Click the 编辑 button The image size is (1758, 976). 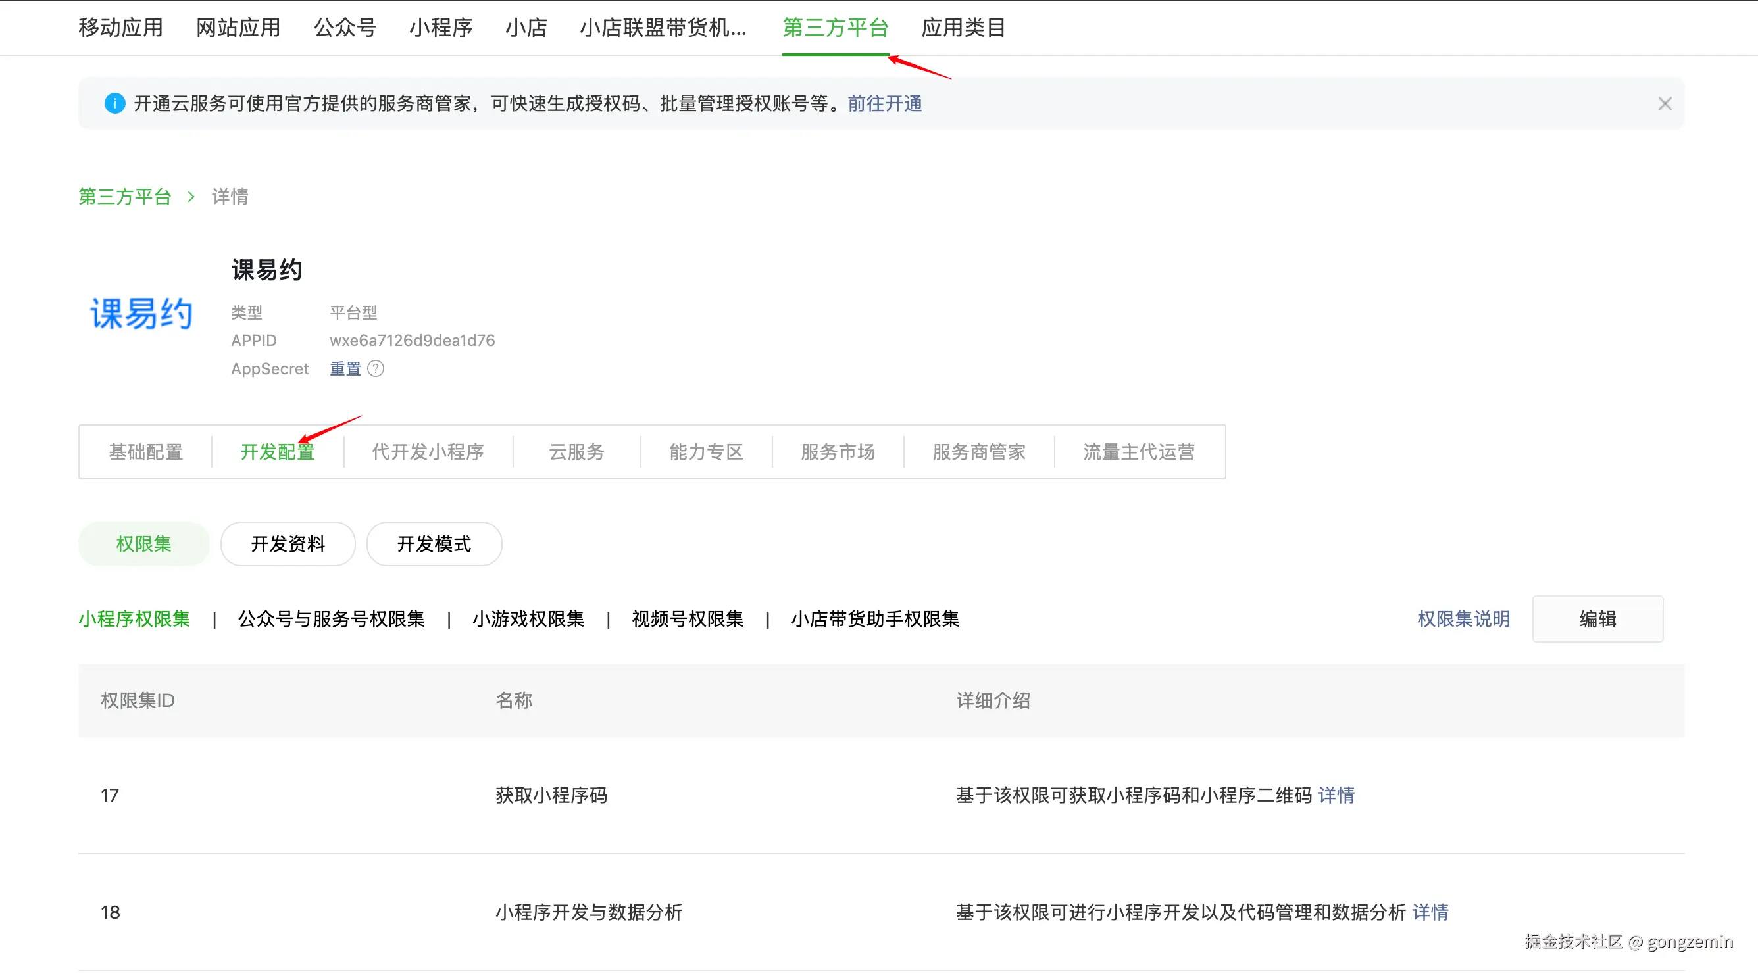[1597, 620]
